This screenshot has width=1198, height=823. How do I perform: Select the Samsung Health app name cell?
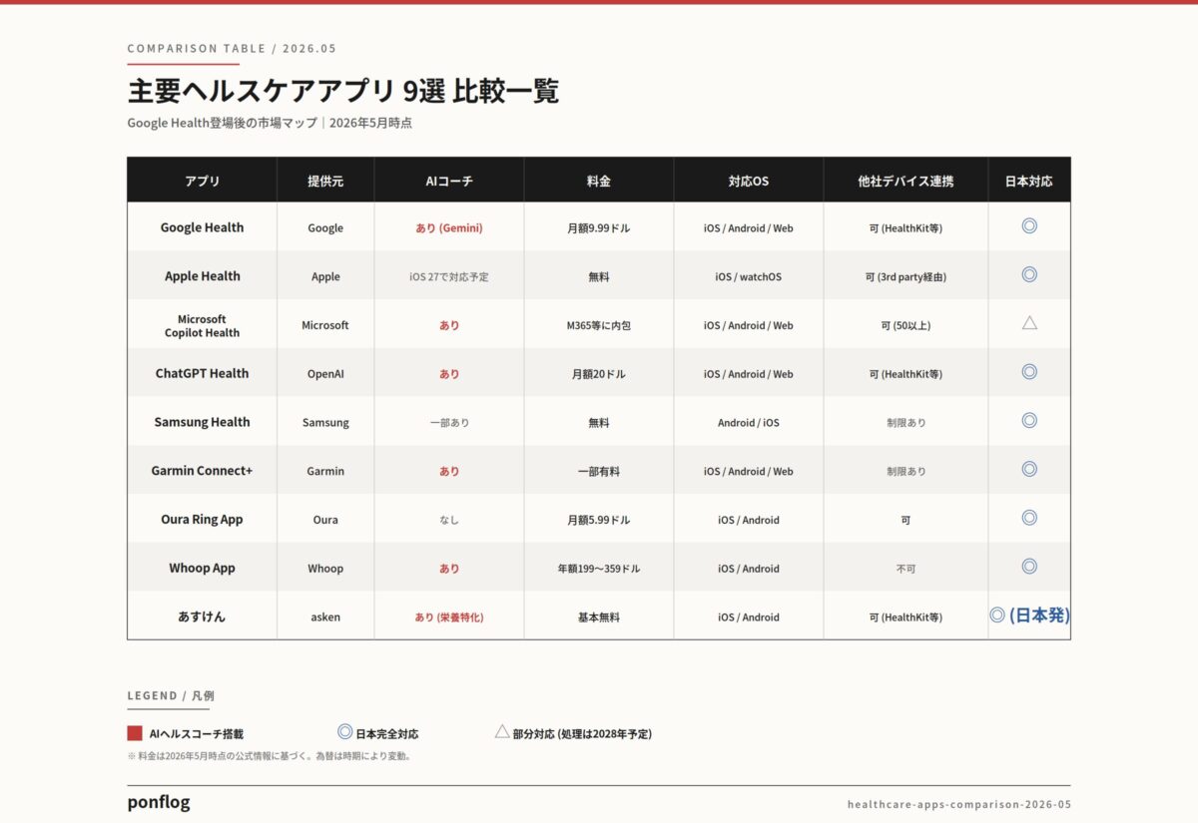click(202, 422)
